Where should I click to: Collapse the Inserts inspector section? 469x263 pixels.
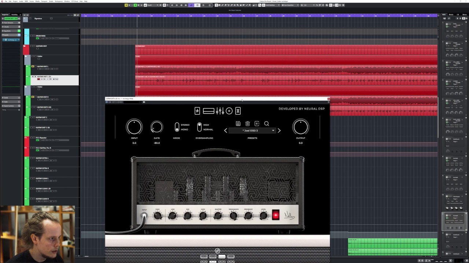[11, 35]
